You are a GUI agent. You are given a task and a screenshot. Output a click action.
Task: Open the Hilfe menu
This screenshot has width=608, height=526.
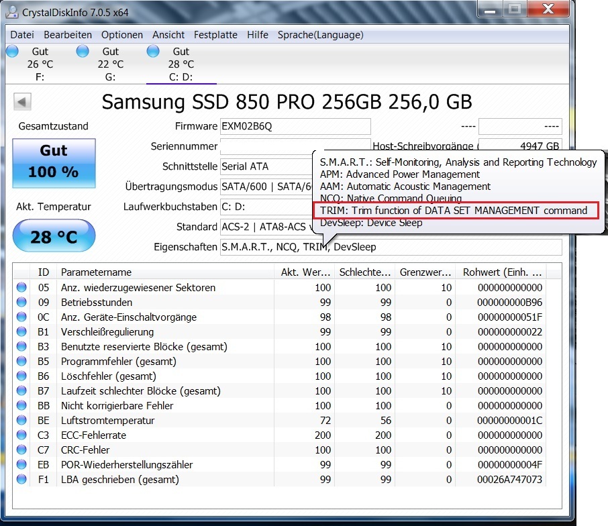(x=258, y=35)
